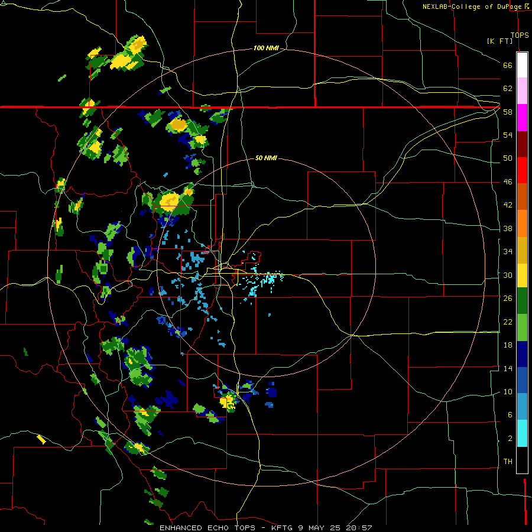Click the legend value '2'

[x=510, y=439]
